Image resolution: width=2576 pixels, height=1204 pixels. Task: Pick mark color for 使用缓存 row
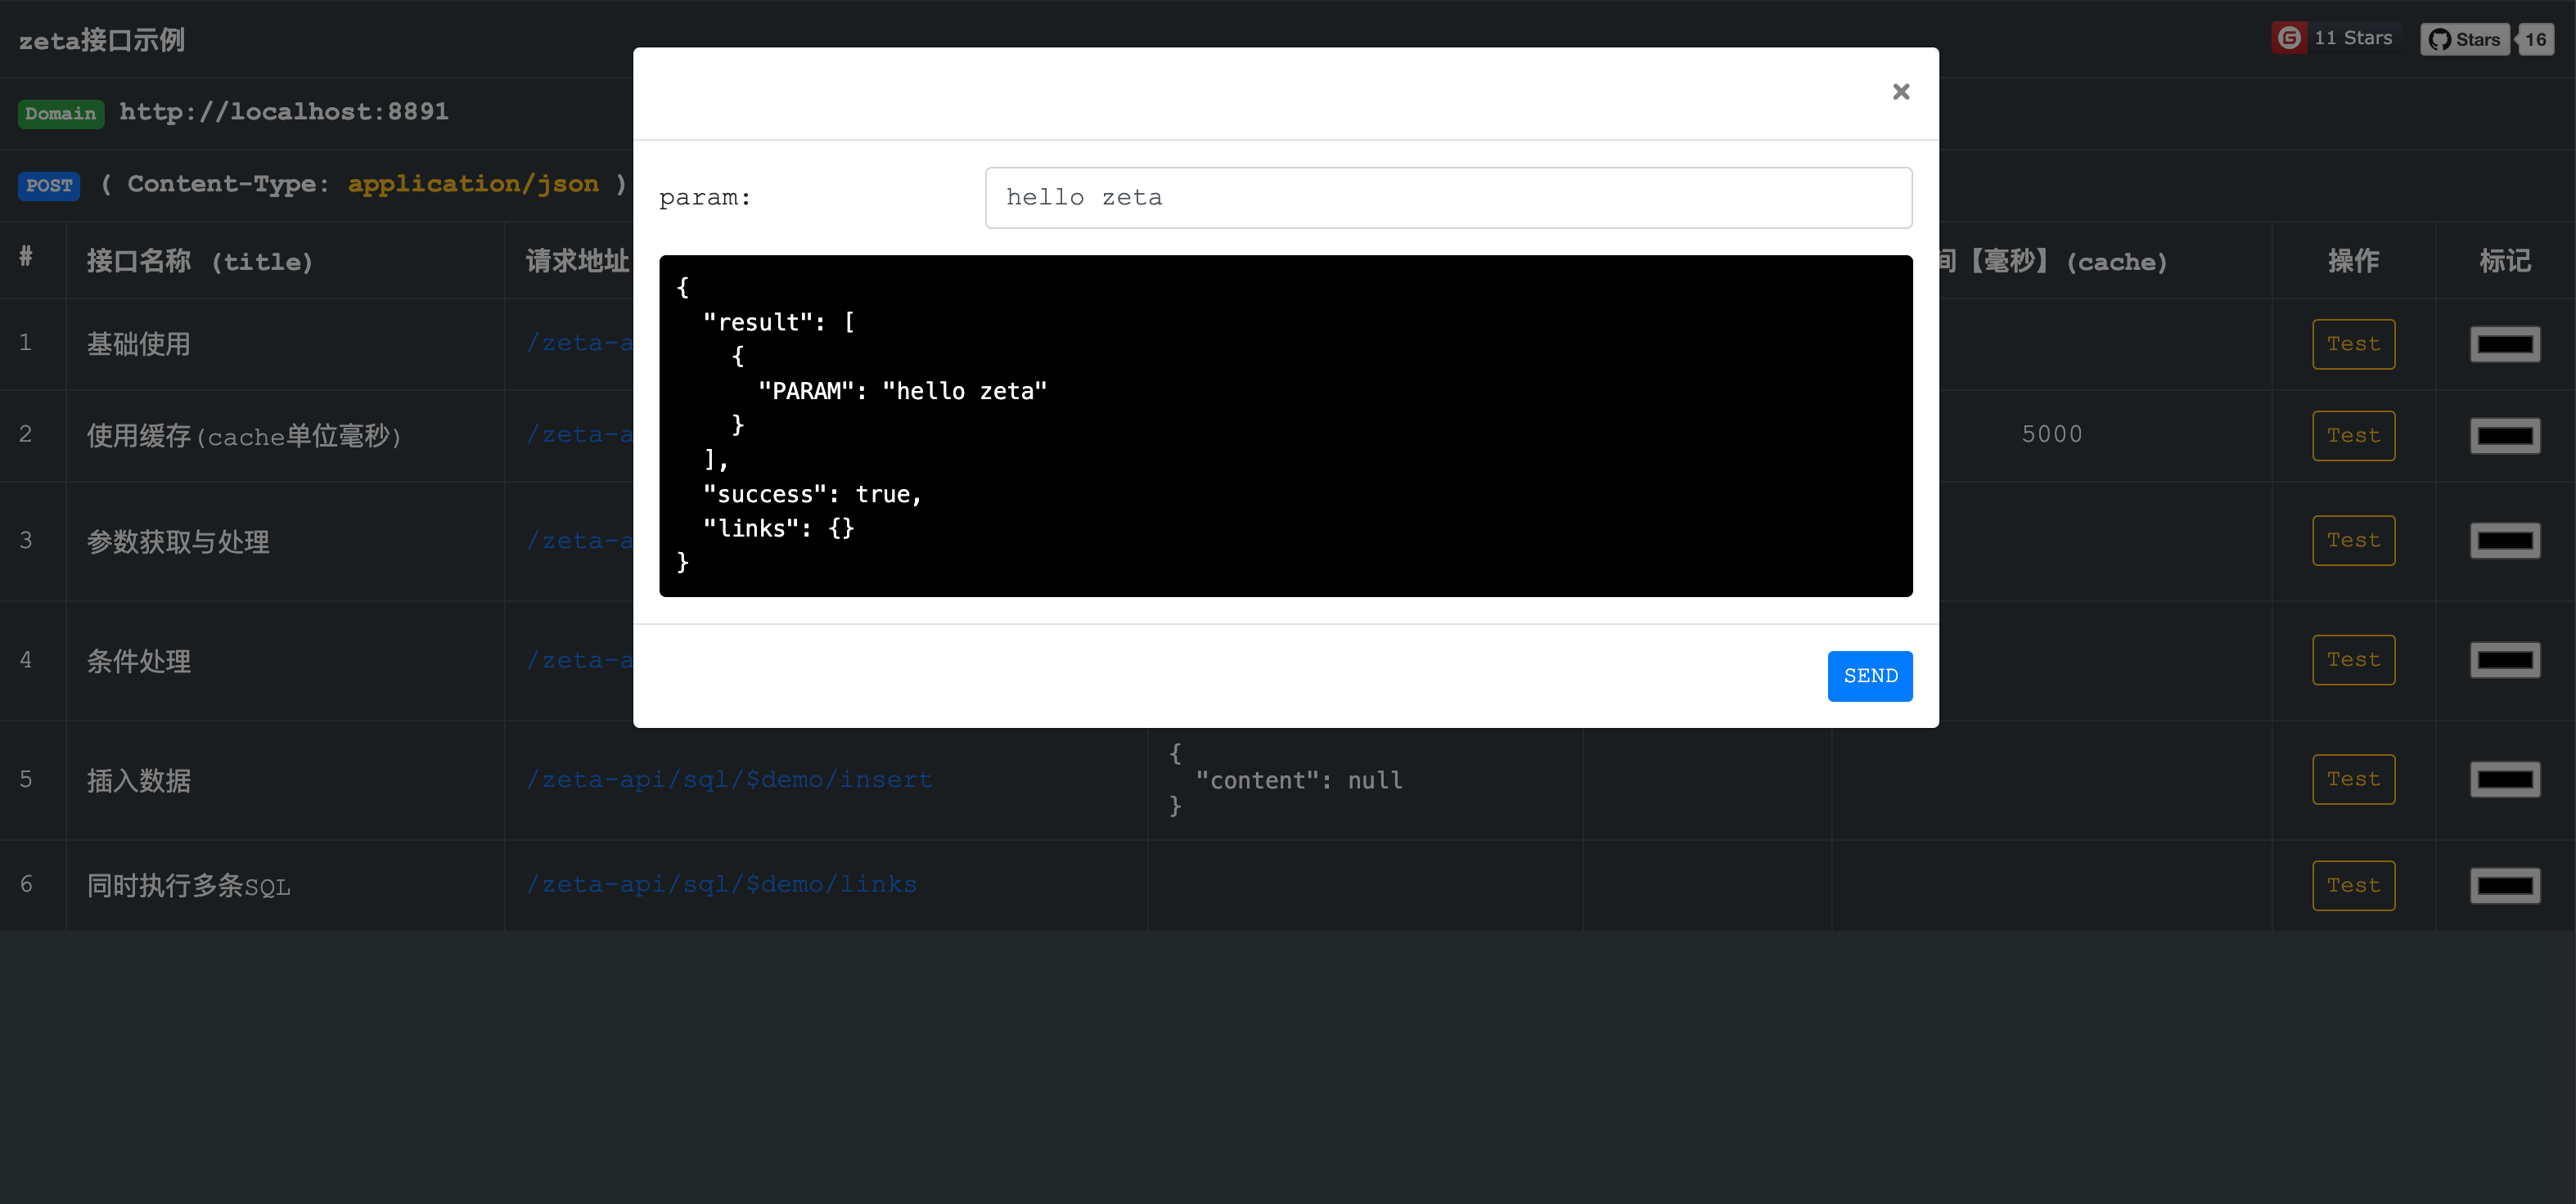(2504, 436)
